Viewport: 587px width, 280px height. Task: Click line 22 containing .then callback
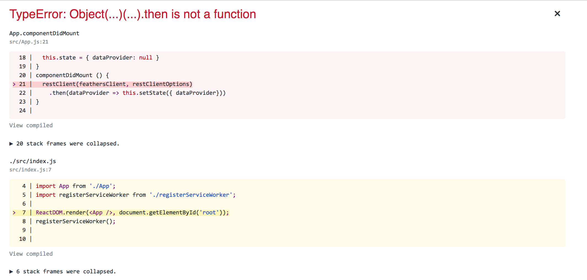point(137,93)
